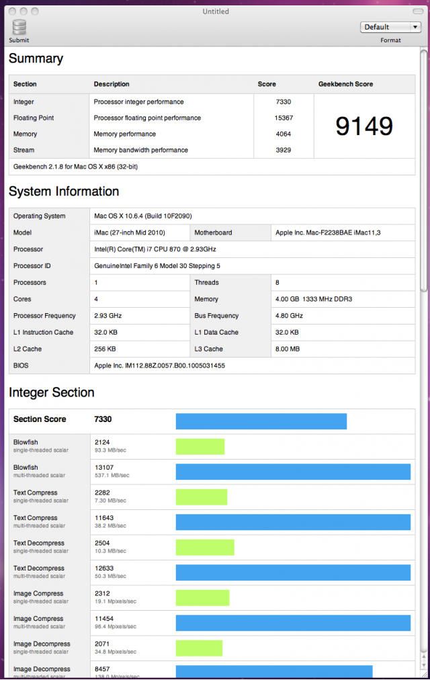Select the Intel Core i7 CPU 870 processor value
Screen dimensions: 430x680
155,249
